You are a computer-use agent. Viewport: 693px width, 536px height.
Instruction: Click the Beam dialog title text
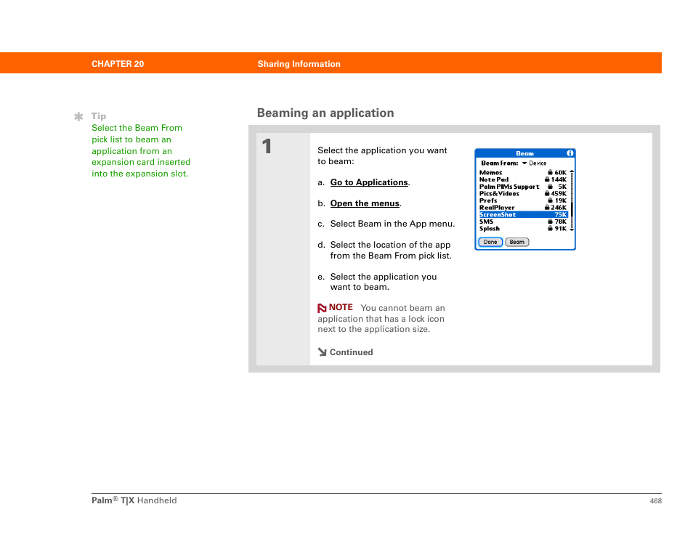coord(524,153)
